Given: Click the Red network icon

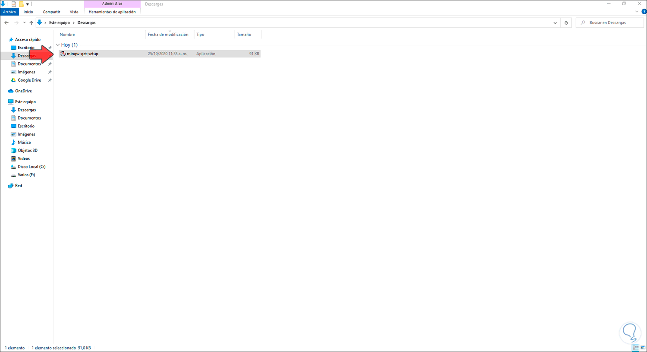Looking at the screenshot, I should [x=11, y=186].
